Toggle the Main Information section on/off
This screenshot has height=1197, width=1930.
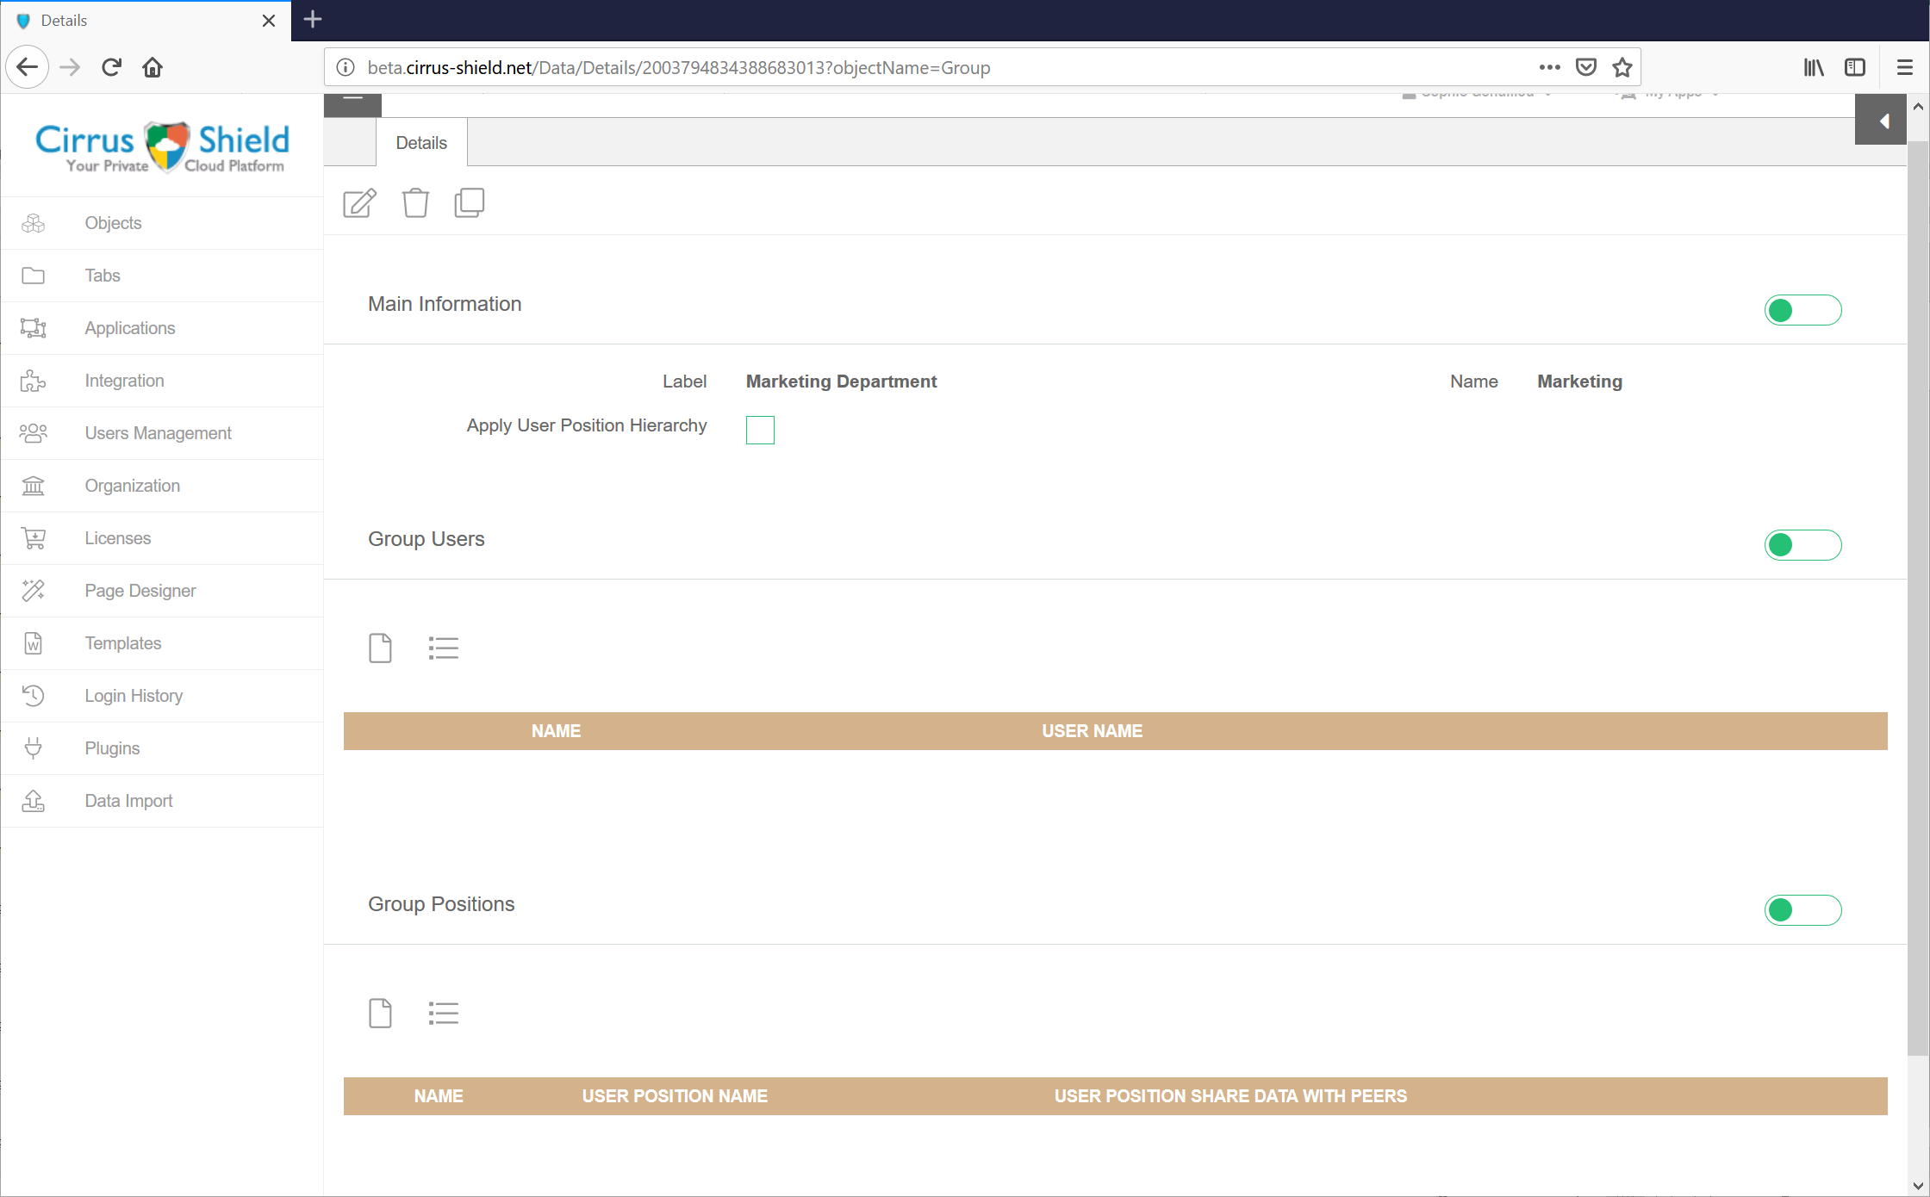click(x=1803, y=309)
